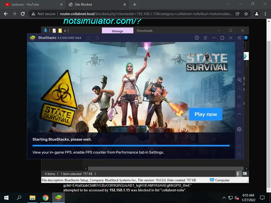Click the BlueStacks cursor lock sidebar icon
Screen dimensions: 271x203
tap(239, 63)
